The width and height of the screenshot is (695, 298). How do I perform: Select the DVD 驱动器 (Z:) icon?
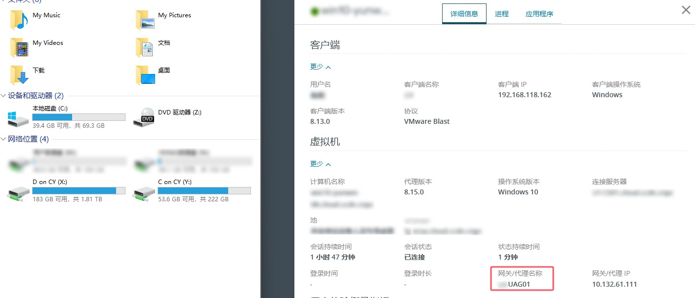coord(144,117)
